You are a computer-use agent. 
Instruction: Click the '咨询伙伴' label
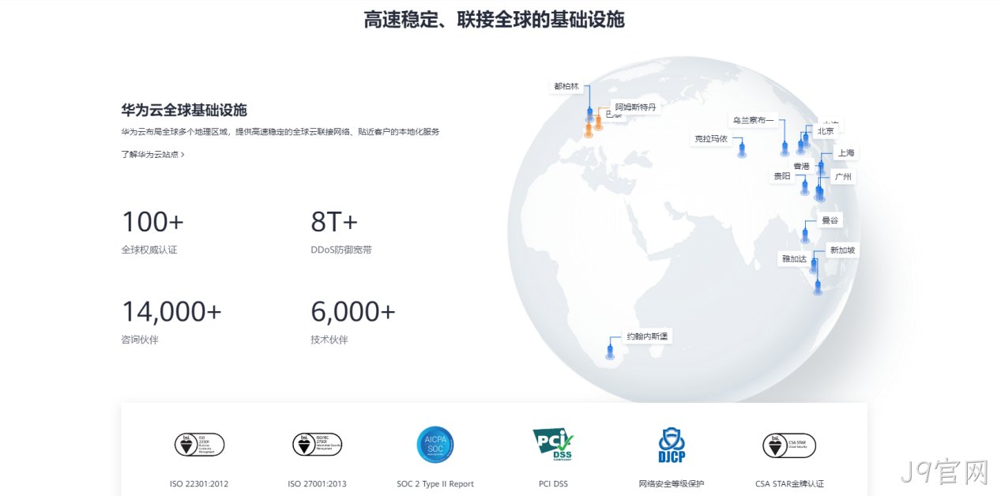pos(140,340)
